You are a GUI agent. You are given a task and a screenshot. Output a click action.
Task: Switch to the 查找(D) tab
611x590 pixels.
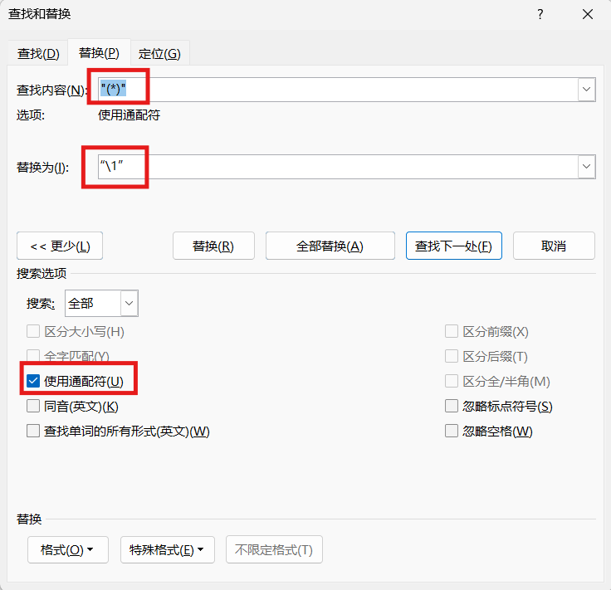tap(38, 53)
